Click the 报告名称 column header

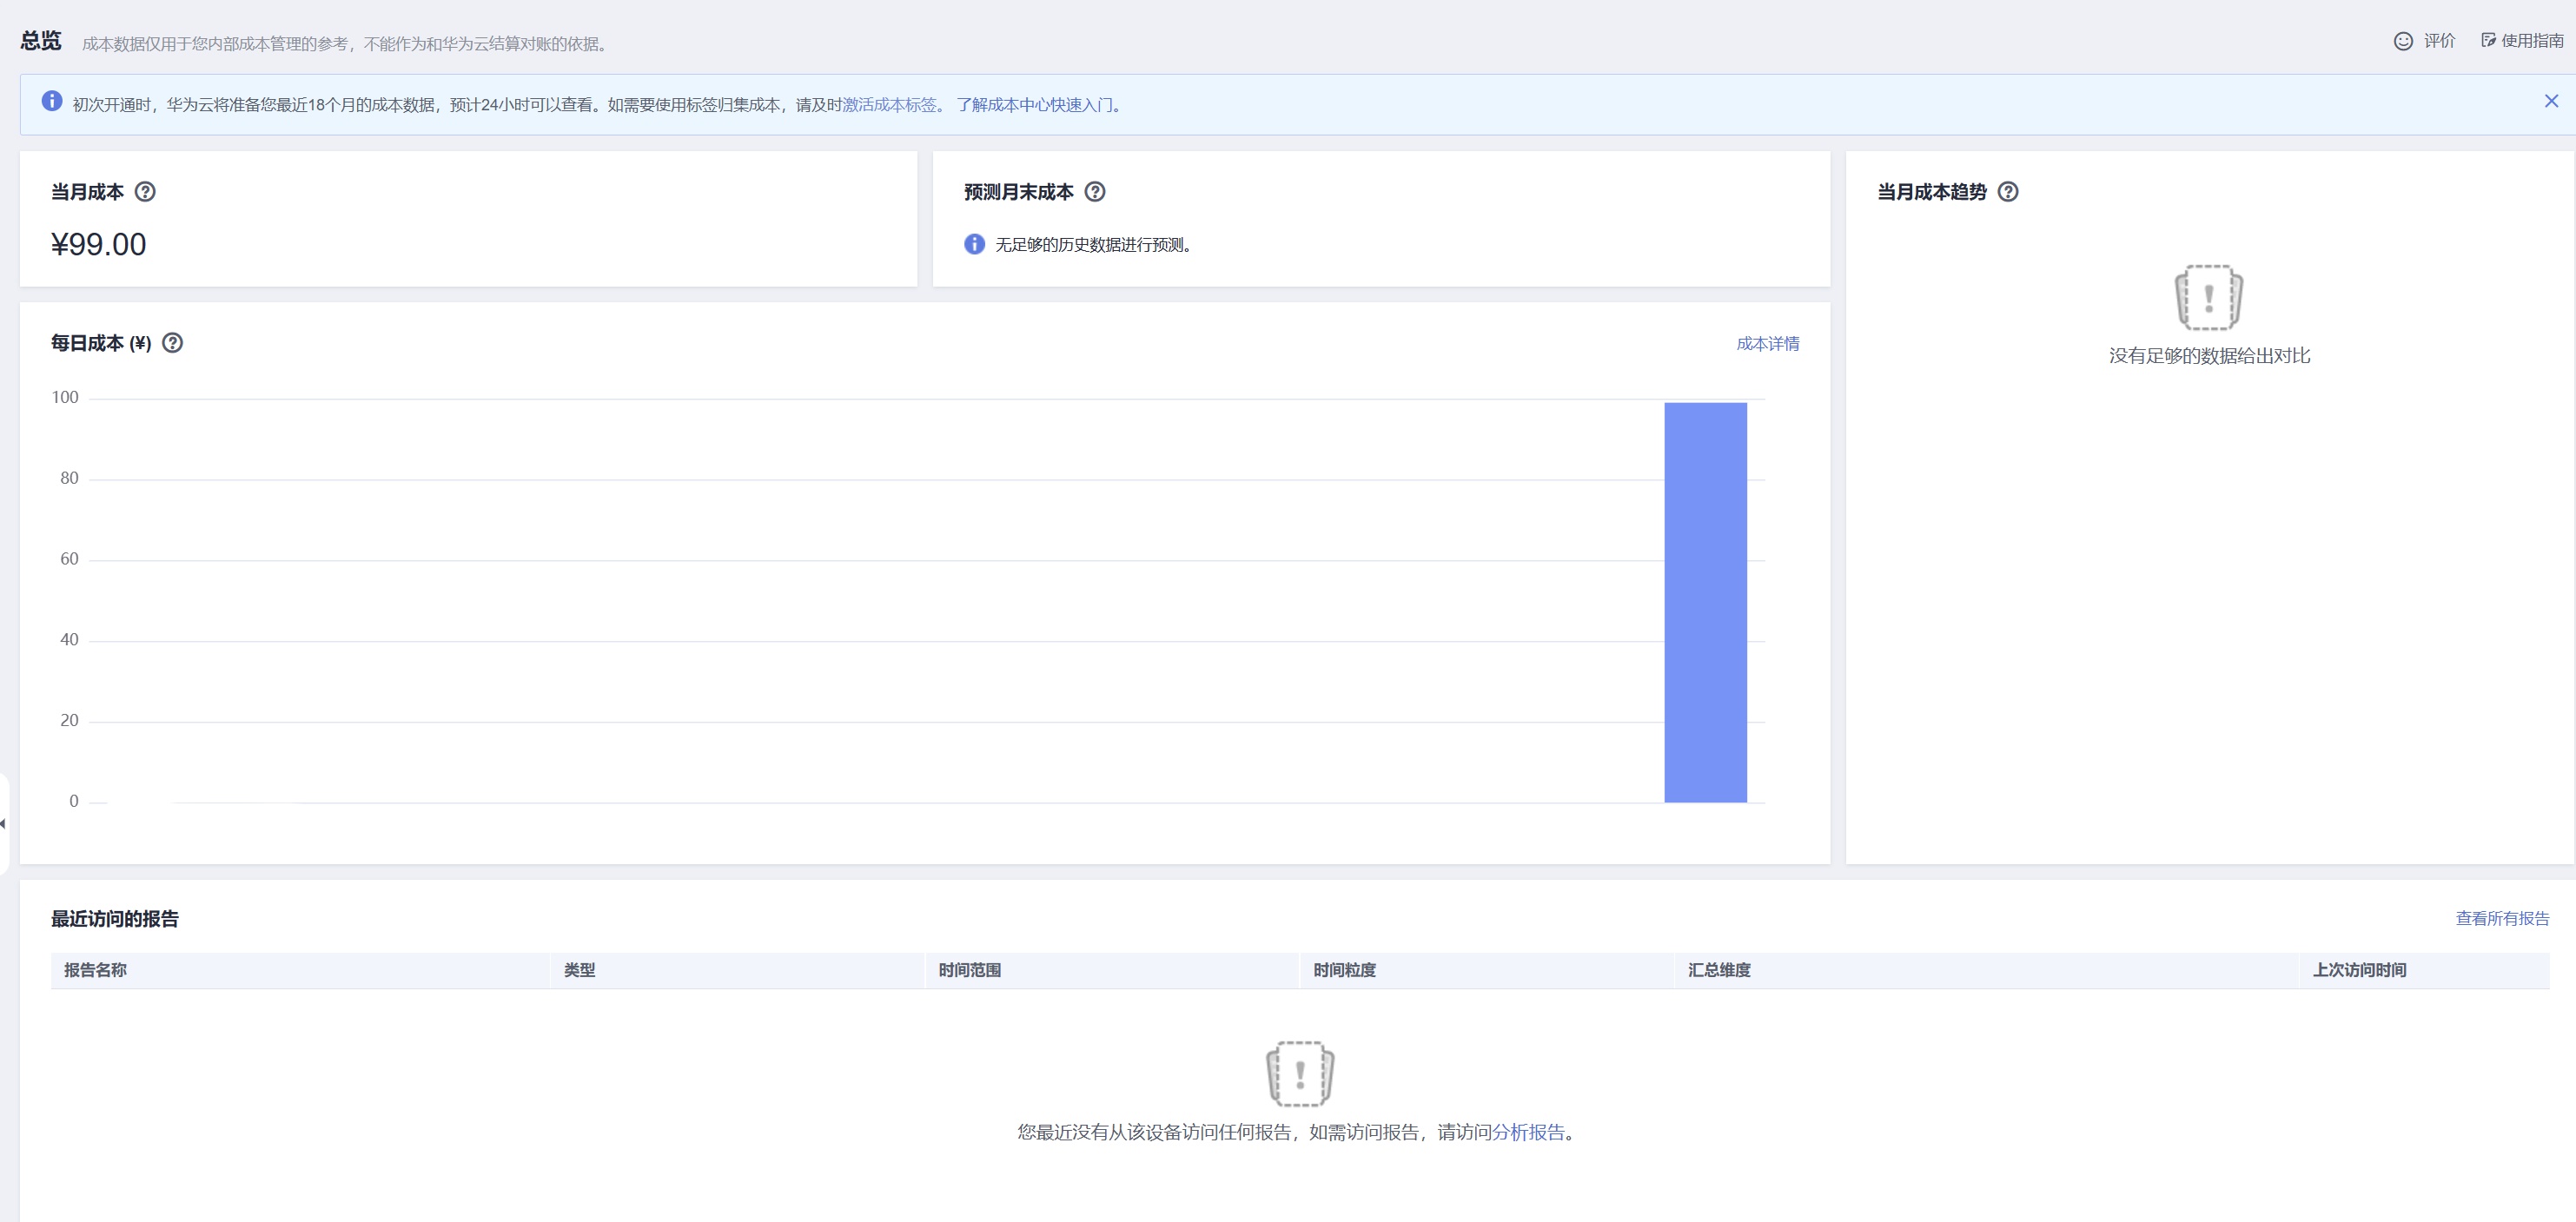pos(95,970)
